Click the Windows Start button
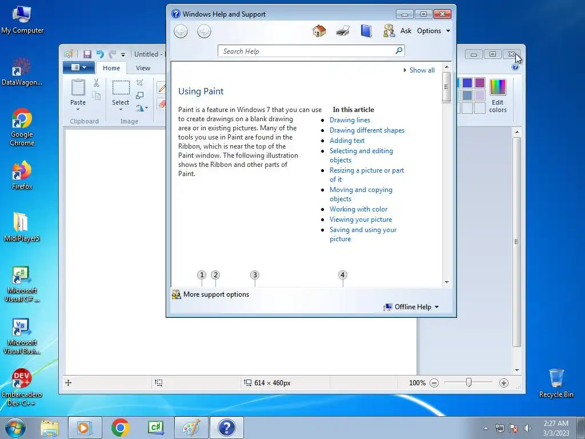The width and height of the screenshot is (585, 439). click(15, 428)
